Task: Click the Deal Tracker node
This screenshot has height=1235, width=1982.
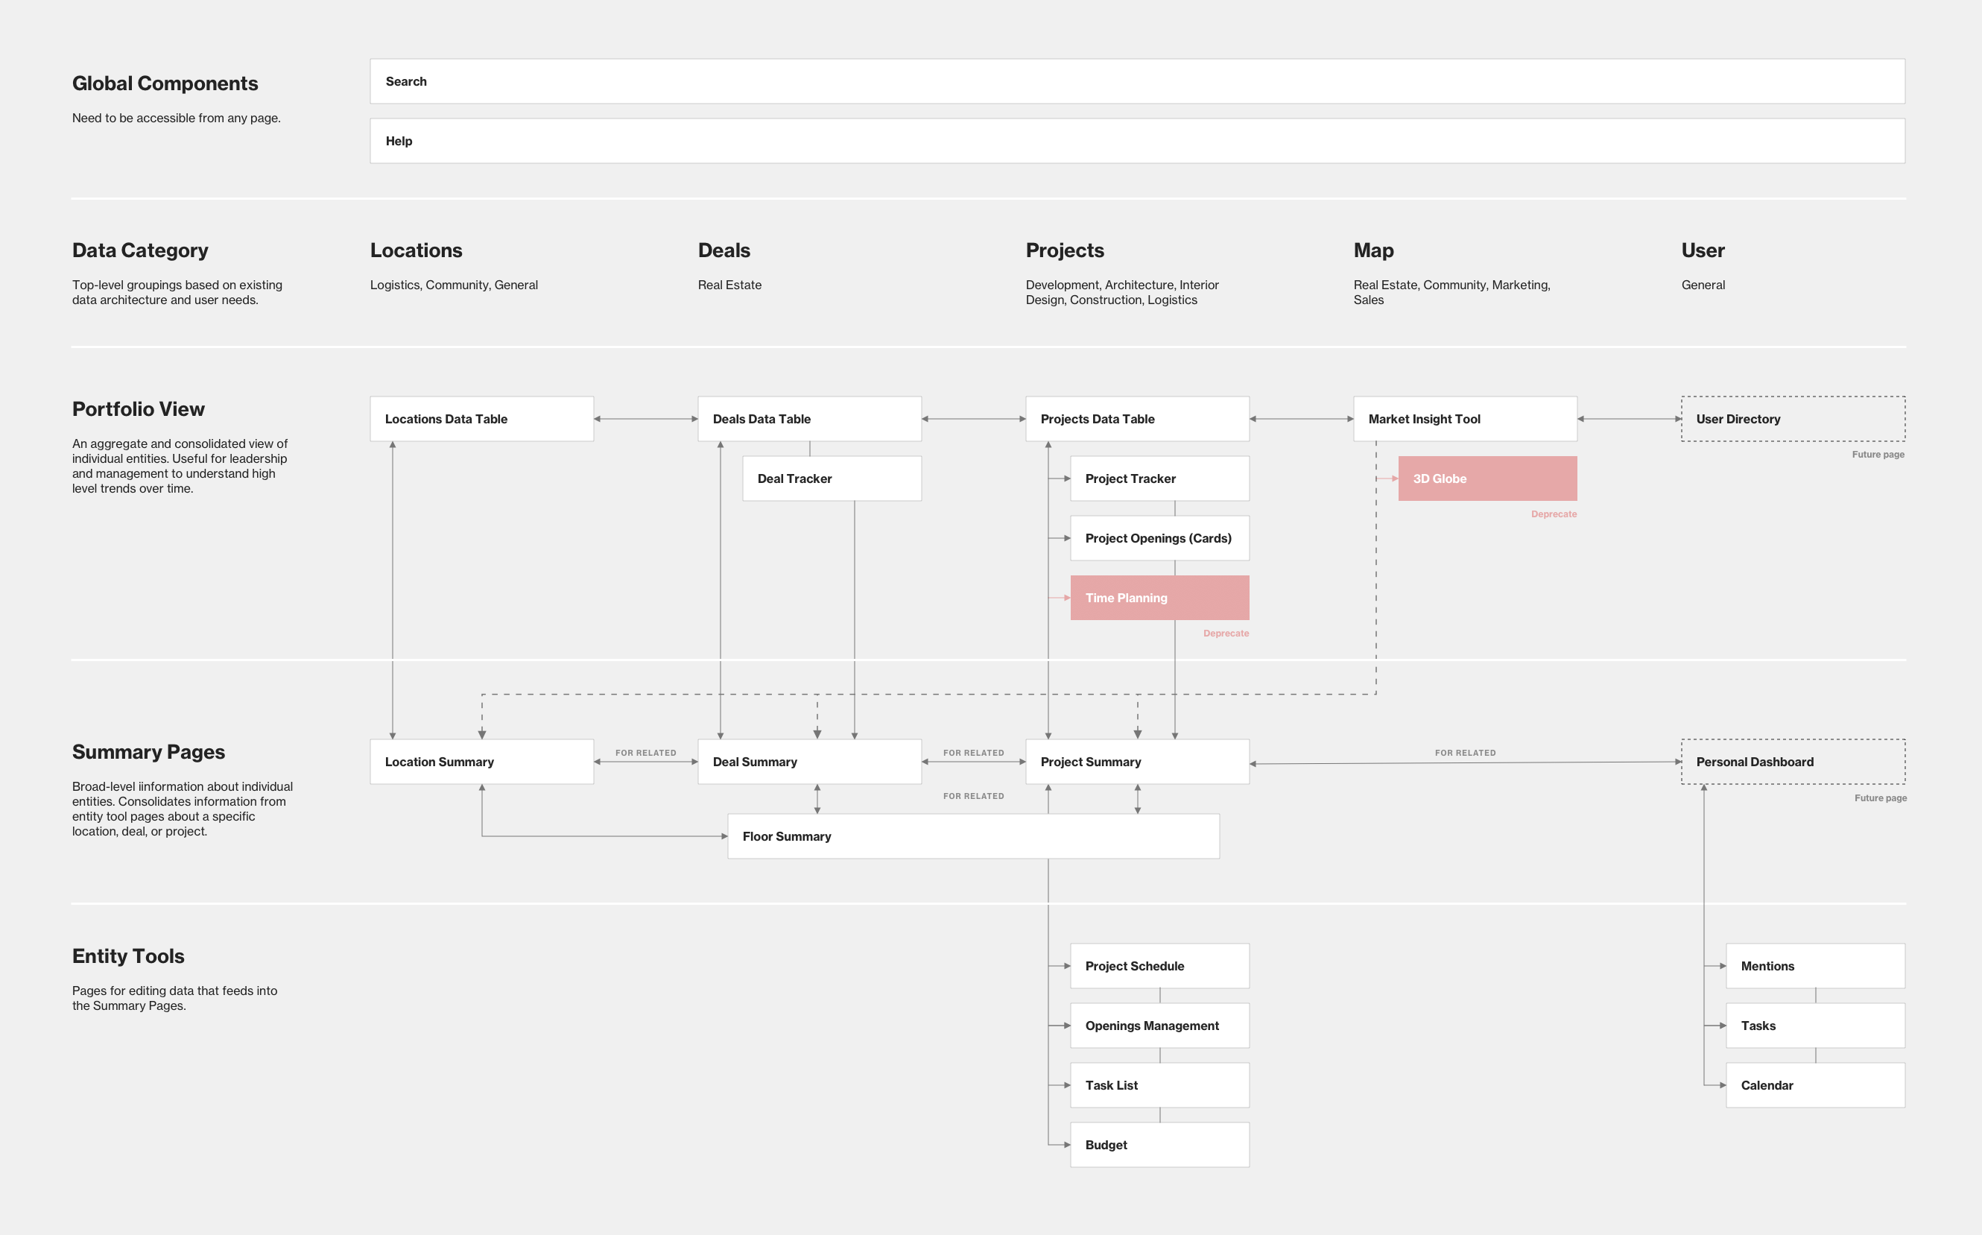Action: 832,478
